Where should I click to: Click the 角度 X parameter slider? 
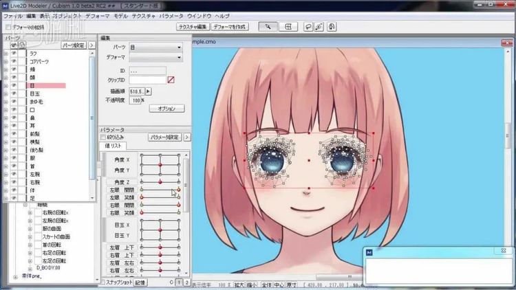[x=160, y=160]
